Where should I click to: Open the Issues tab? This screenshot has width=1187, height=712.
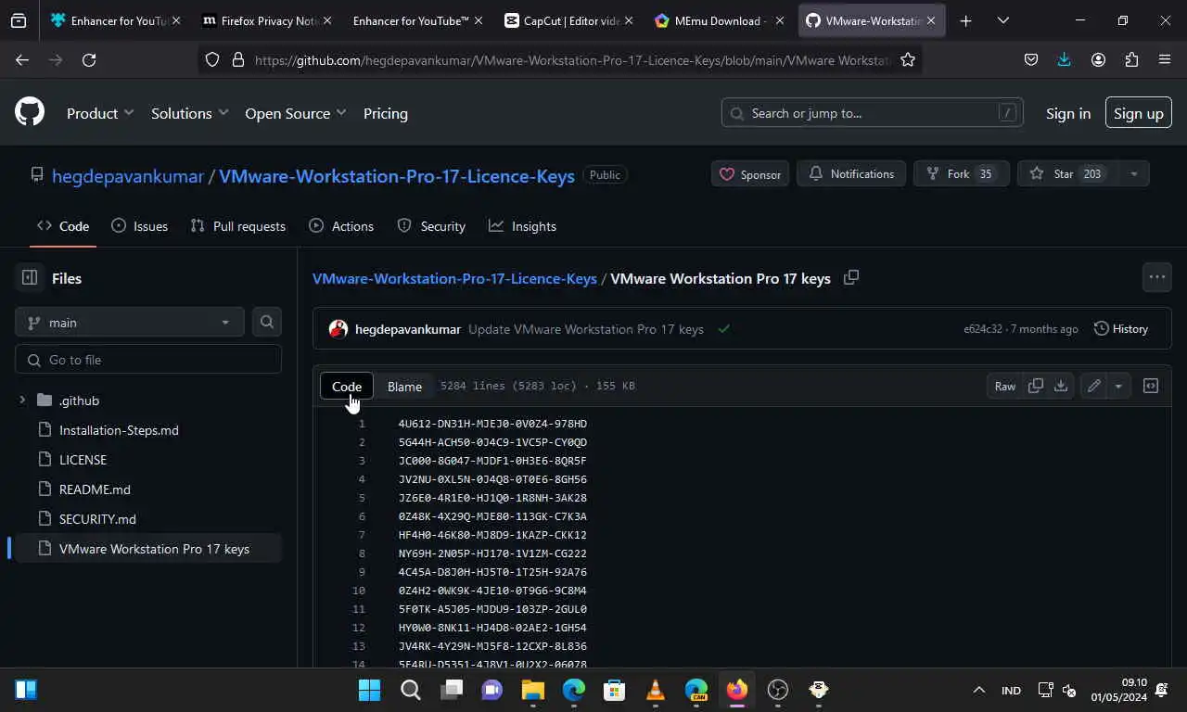tap(140, 226)
